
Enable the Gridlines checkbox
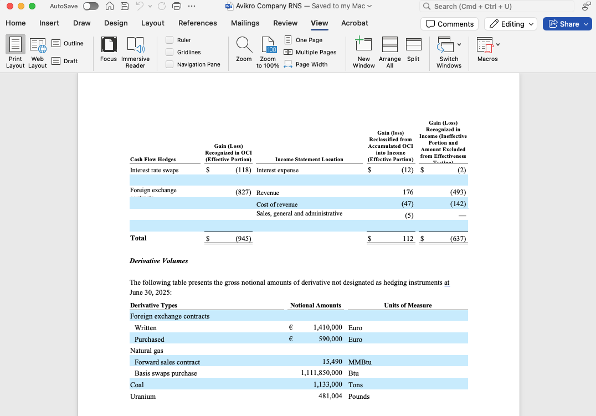(169, 52)
